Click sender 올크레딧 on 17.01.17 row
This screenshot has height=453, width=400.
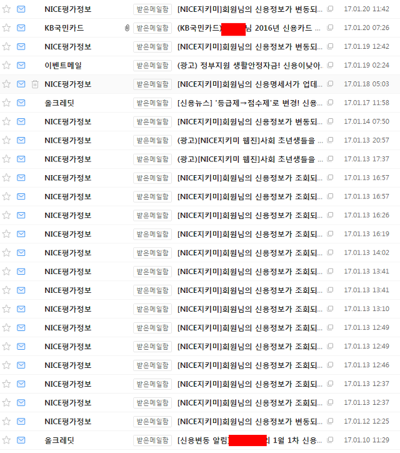(59, 103)
